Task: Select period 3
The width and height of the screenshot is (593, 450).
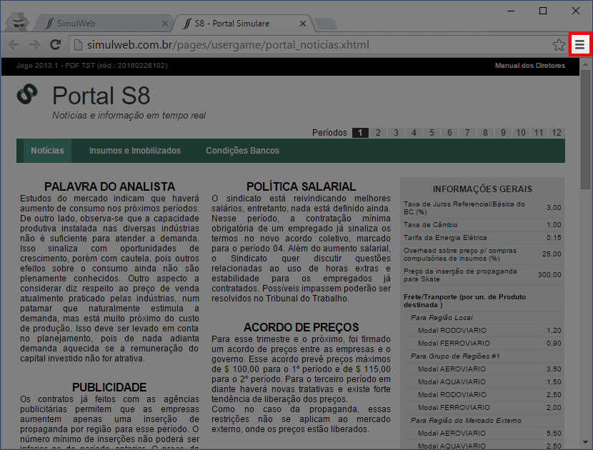Action: tap(396, 133)
